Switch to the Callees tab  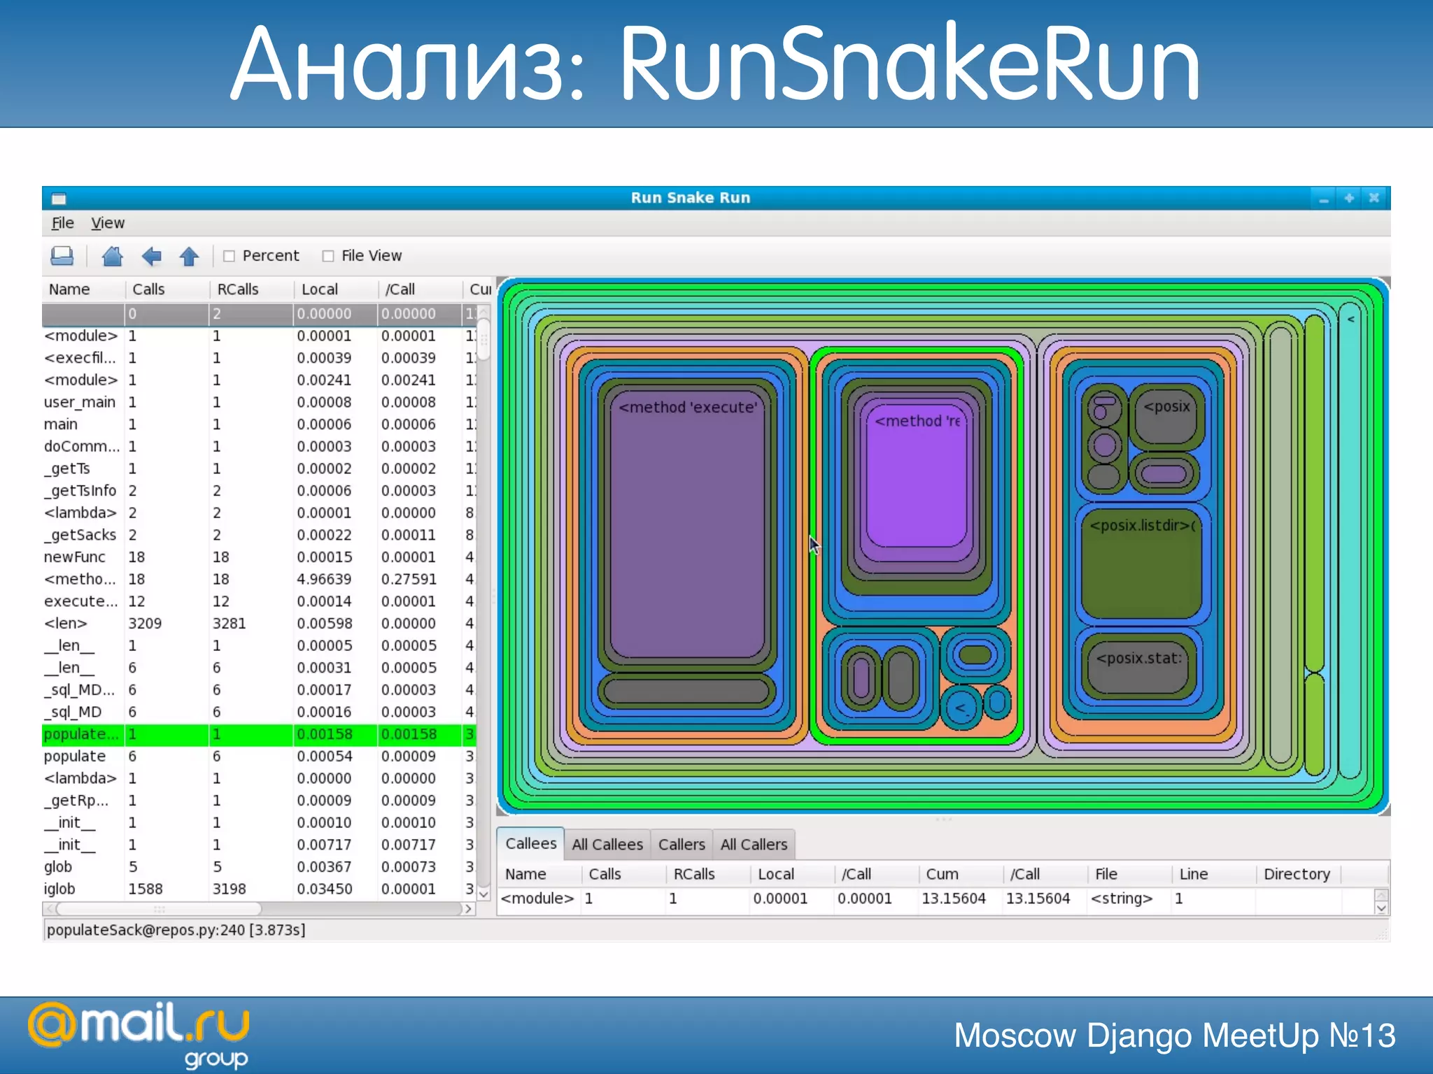(x=531, y=843)
